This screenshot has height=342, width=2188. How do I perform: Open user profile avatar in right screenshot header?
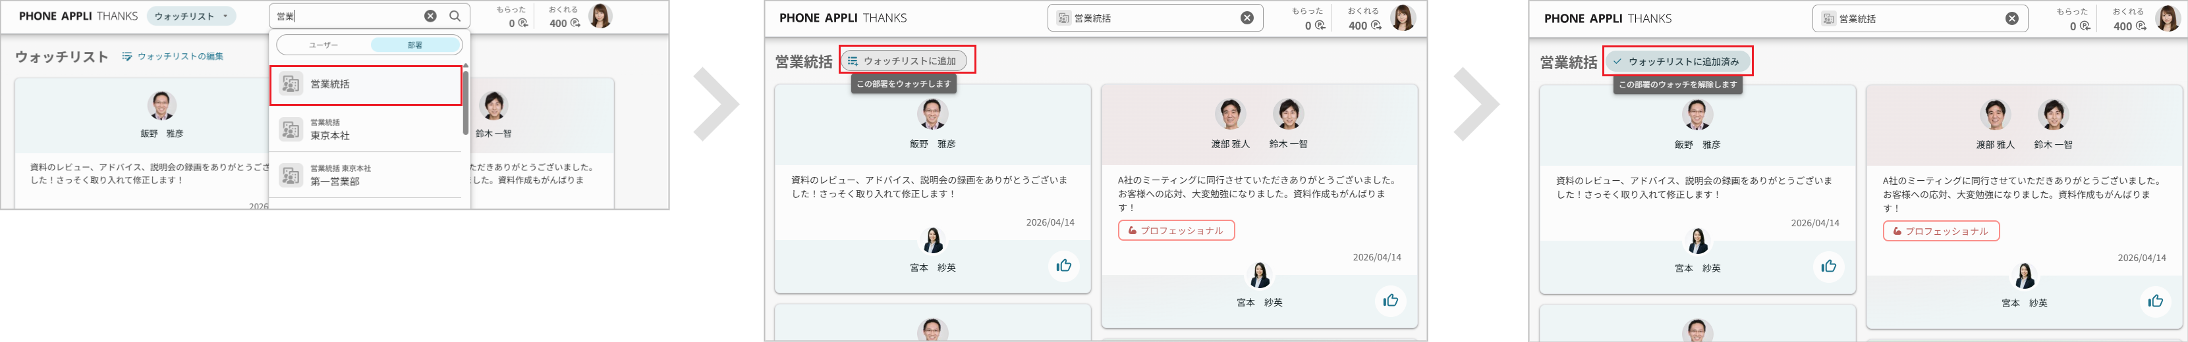[x=2168, y=18]
